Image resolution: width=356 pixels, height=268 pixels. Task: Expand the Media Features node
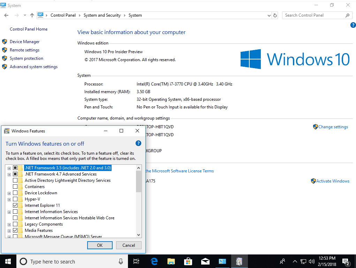coord(9,231)
